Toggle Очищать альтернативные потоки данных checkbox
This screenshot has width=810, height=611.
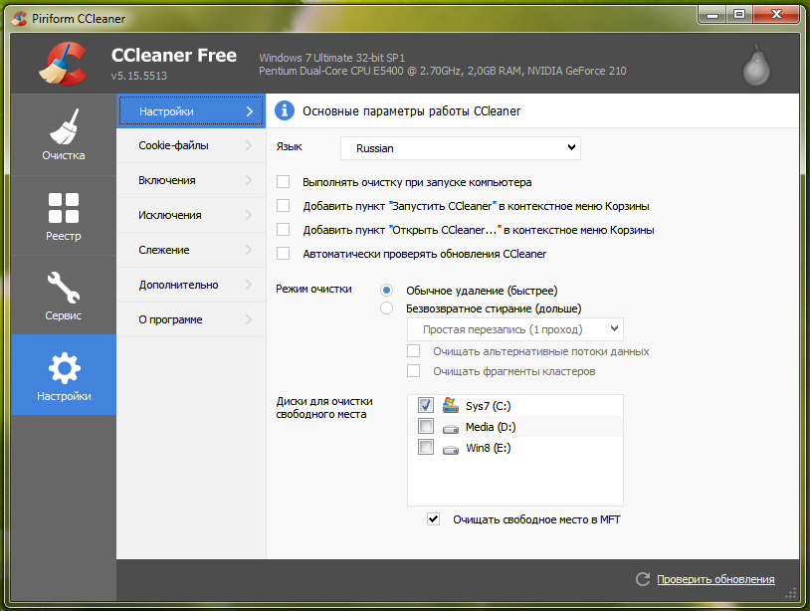413,351
